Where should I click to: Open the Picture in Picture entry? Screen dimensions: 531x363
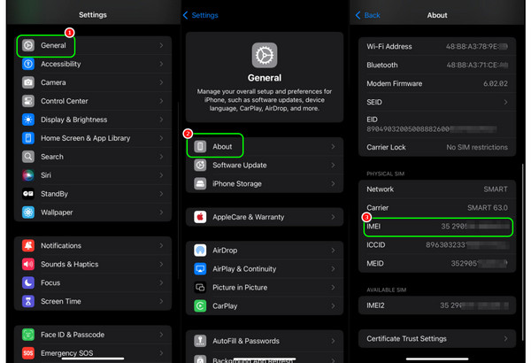click(265, 288)
